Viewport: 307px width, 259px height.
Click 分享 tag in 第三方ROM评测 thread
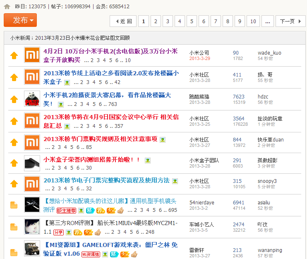[x=58, y=233]
